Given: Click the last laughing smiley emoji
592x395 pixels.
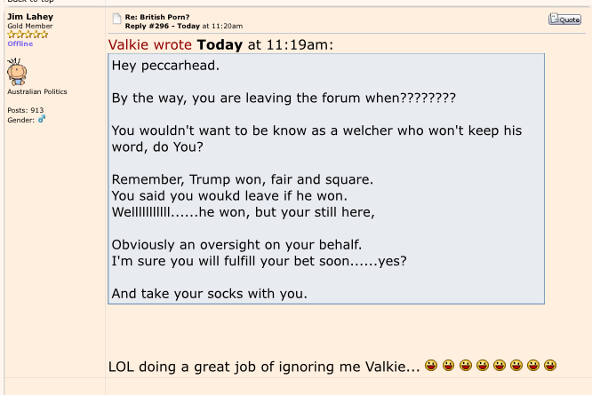Looking at the screenshot, I should (x=550, y=366).
